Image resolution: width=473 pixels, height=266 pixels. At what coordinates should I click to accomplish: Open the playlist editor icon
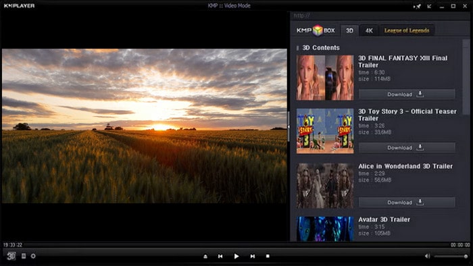[x=24, y=256]
